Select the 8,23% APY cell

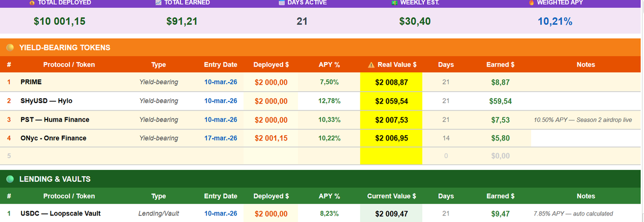pos(329,213)
